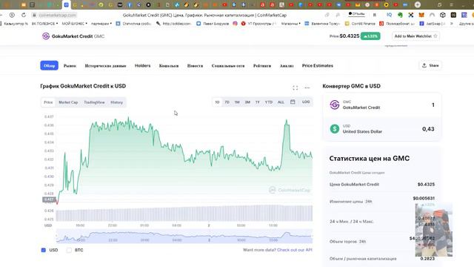
Task: Toggle the USD checkbox under chart
Action: click(44, 250)
